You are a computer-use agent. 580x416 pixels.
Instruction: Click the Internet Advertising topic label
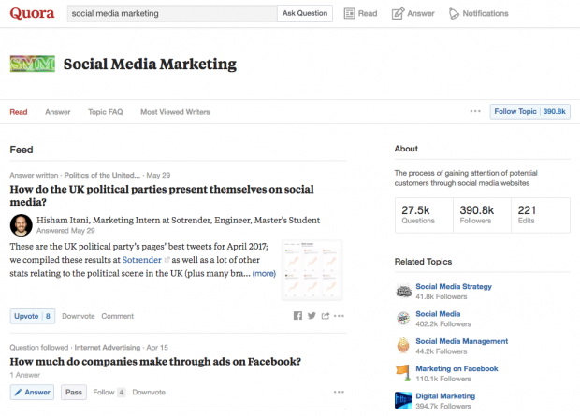pos(108,348)
